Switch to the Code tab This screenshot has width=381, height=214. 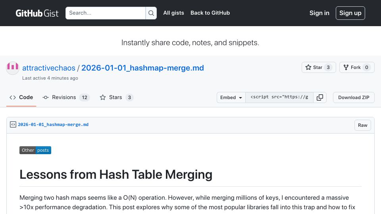tap(21, 97)
